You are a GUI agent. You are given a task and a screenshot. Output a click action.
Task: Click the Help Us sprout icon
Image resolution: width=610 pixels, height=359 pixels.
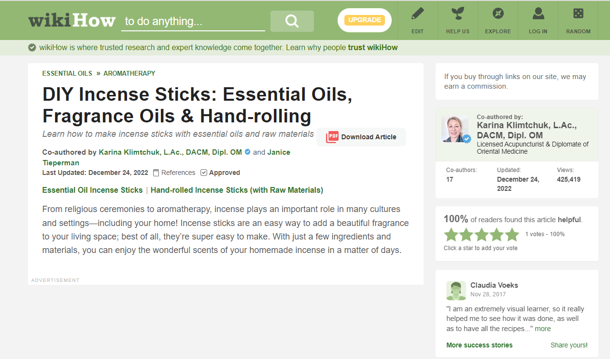pyautogui.click(x=457, y=14)
